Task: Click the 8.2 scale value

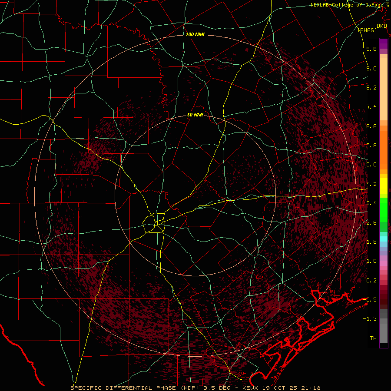Action: pyautogui.click(x=371, y=87)
